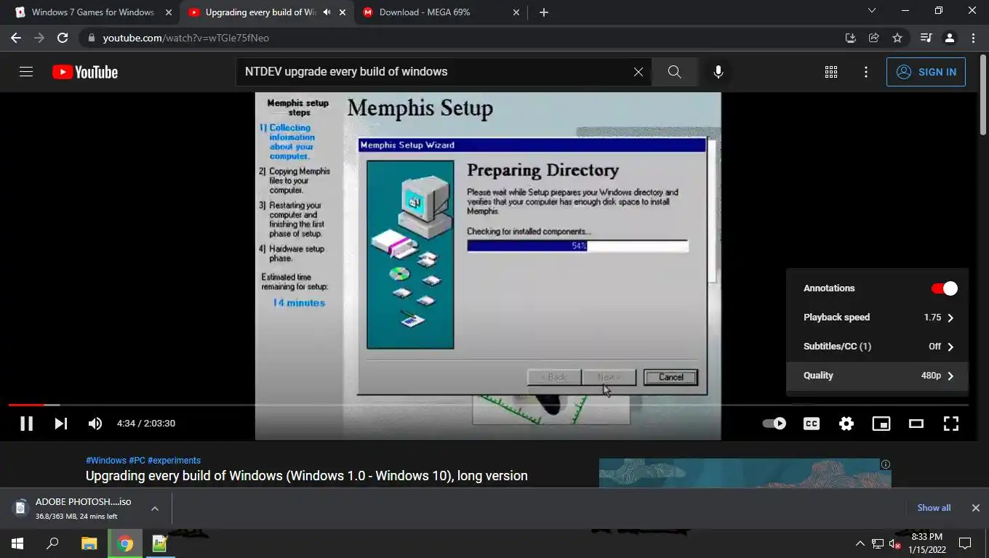Clear the YouTube search box text
The image size is (989, 558).
638,72
